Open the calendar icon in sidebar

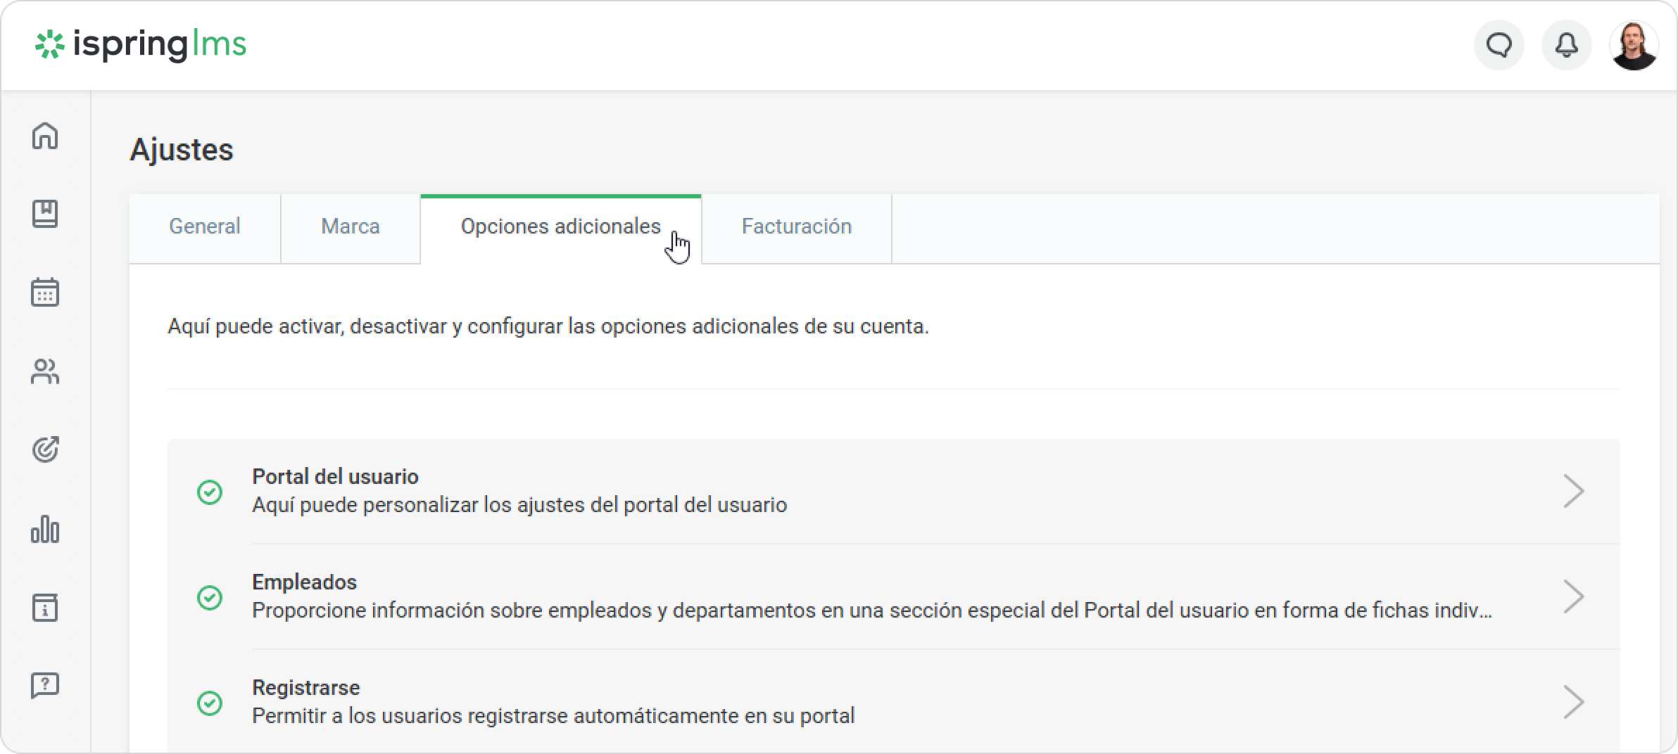click(x=45, y=292)
